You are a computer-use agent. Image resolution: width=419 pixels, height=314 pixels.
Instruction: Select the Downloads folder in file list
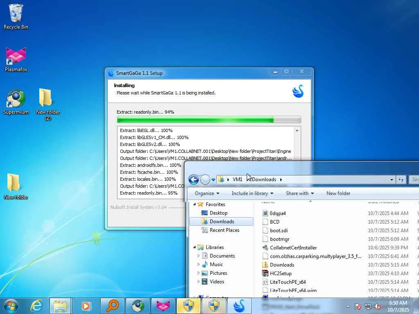[282, 265]
